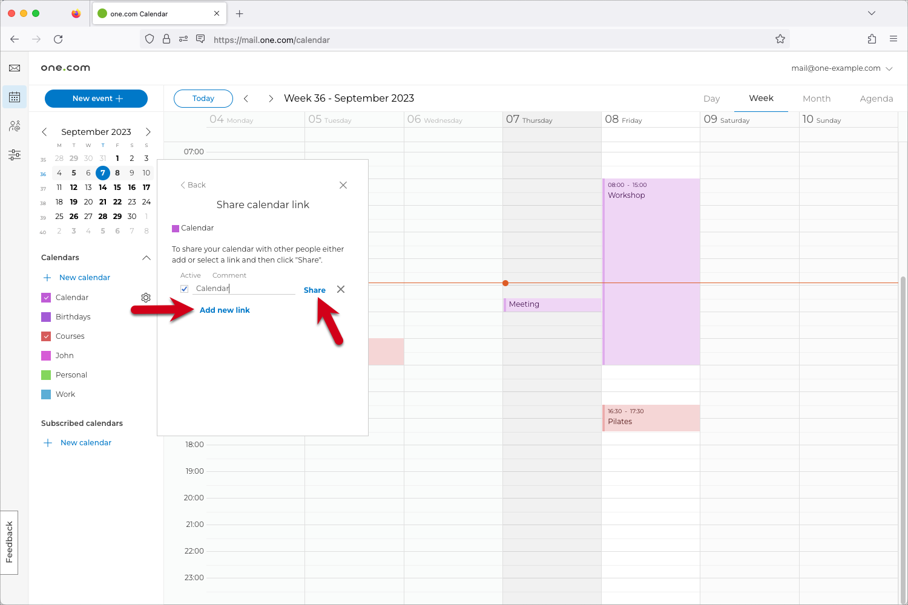
Task: Toggle the Active checkbox for the link
Action: (x=185, y=289)
